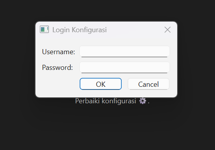Click the Perbaiki konfigurasi text
The height and width of the screenshot is (150, 215).
pyautogui.click(x=106, y=101)
